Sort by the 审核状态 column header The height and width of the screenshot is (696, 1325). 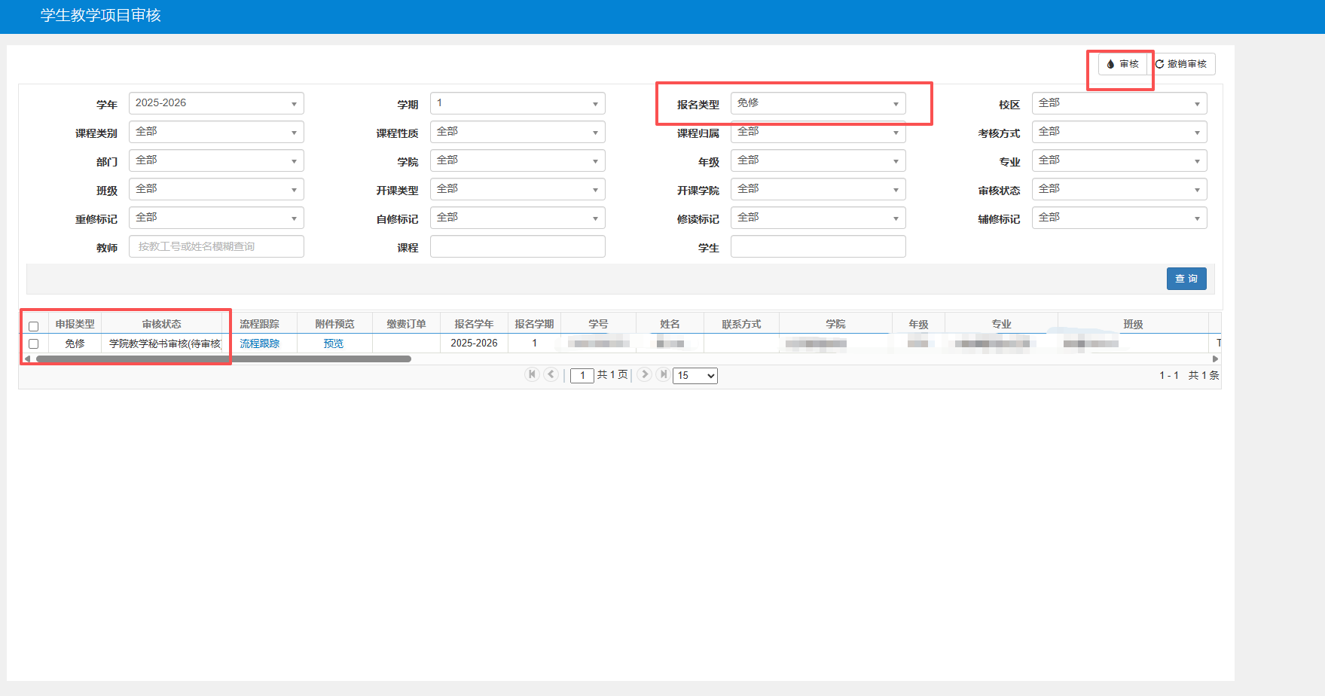point(162,324)
